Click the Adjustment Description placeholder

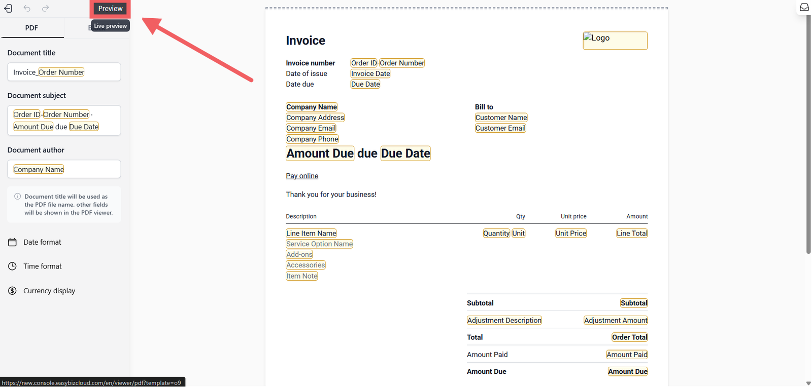click(504, 320)
